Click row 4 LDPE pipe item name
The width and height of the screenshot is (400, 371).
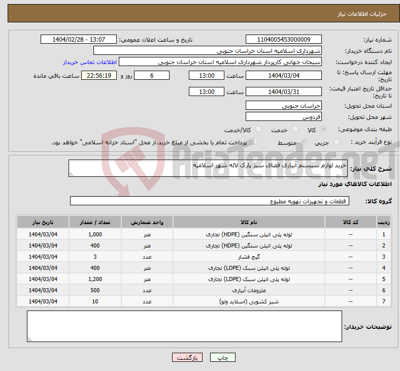[249, 268]
